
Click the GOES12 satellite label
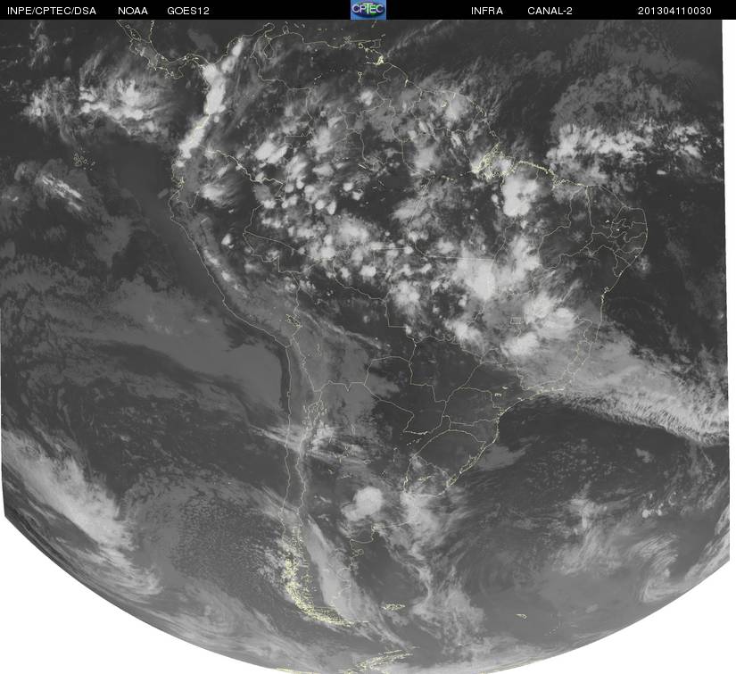pos(188,11)
